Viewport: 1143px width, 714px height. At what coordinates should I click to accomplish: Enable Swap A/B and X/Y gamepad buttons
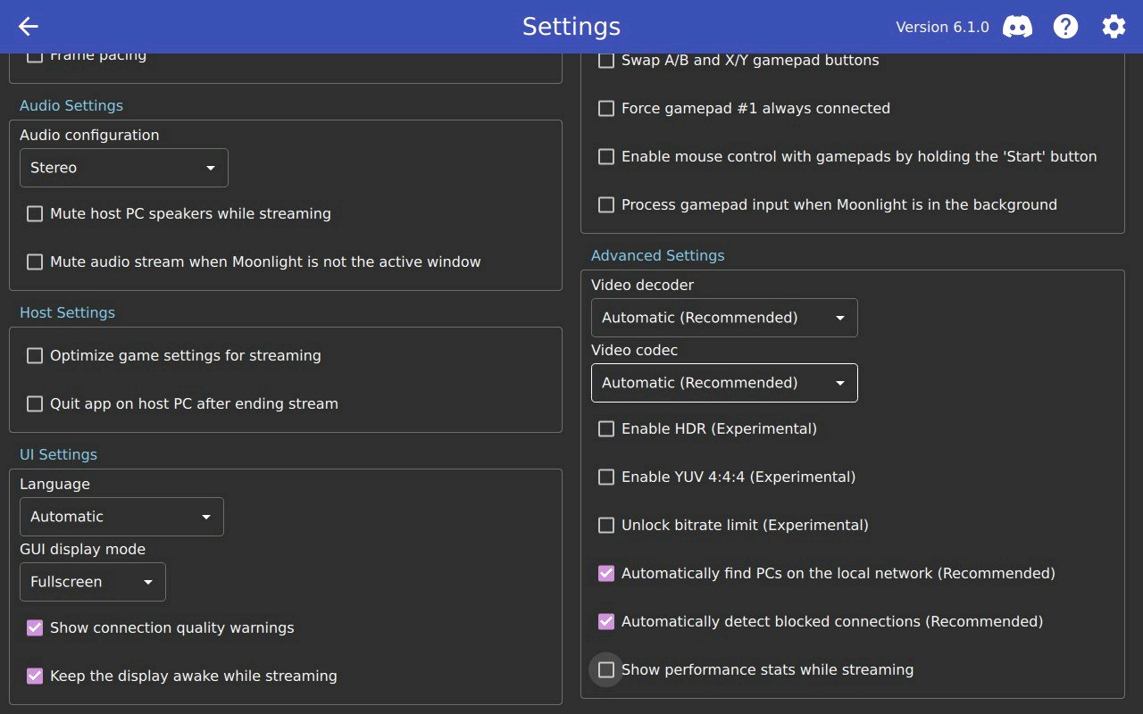pyautogui.click(x=606, y=61)
